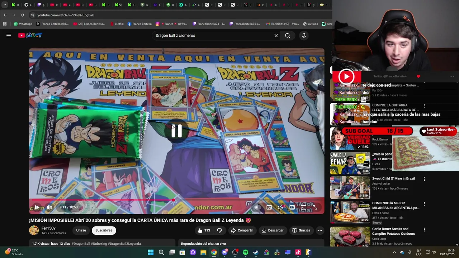Click the large pause overlay in video
This screenshot has height=258, width=459.
coord(177,131)
